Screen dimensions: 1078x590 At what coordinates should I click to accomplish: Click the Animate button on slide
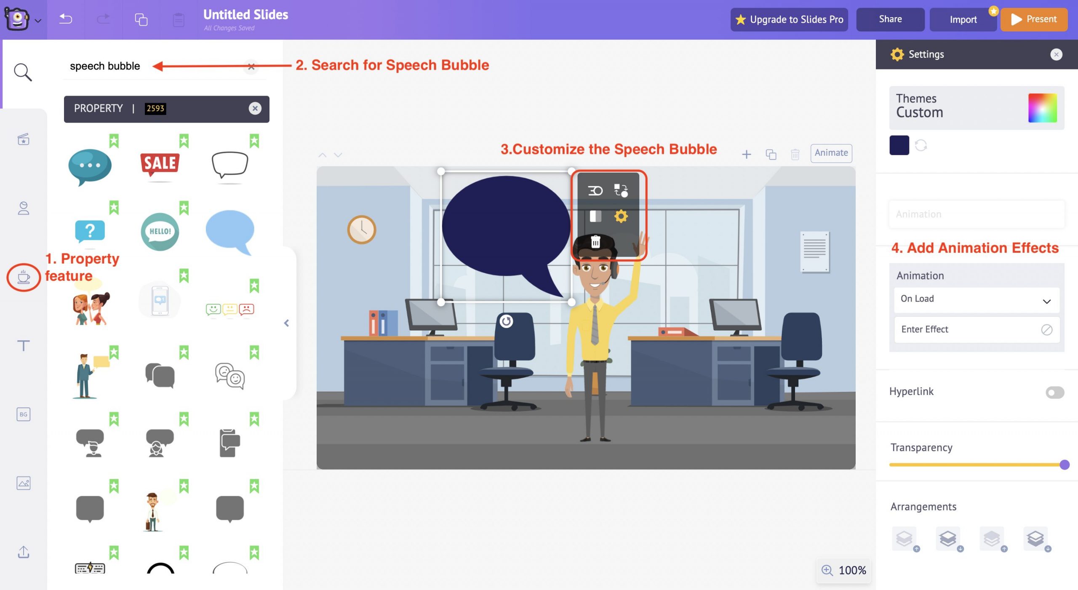coord(831,152)
